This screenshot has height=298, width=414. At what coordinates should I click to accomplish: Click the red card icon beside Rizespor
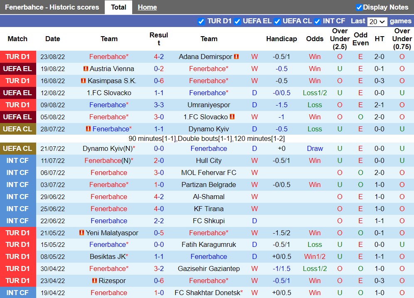coord(95,281)
